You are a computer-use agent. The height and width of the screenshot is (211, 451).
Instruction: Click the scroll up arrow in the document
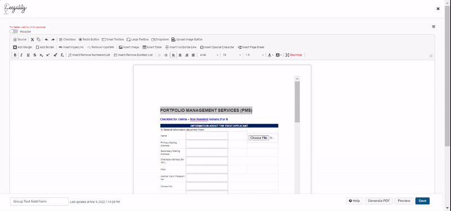pyautogui.click(x=297, y=78)
